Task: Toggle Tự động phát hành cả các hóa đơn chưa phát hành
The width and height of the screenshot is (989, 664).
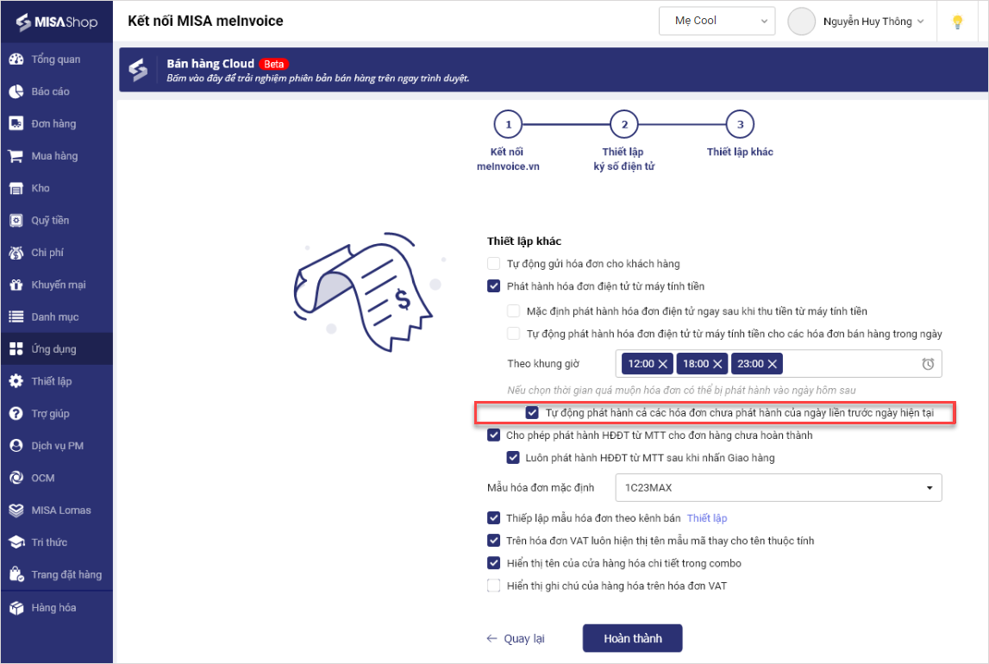Action: (x=532, y=412)
